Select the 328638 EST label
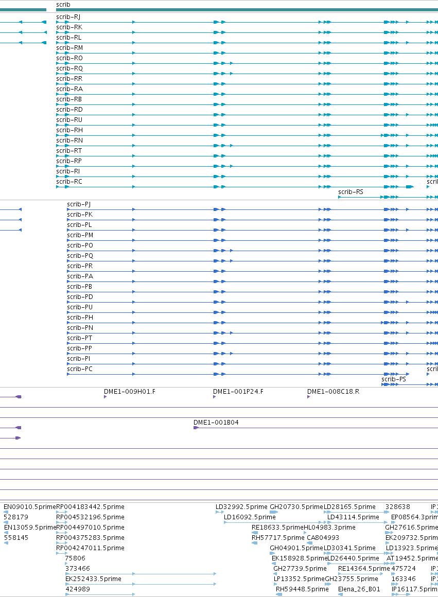This screenshot has height=597, width=438. click(x=398, y=507)
